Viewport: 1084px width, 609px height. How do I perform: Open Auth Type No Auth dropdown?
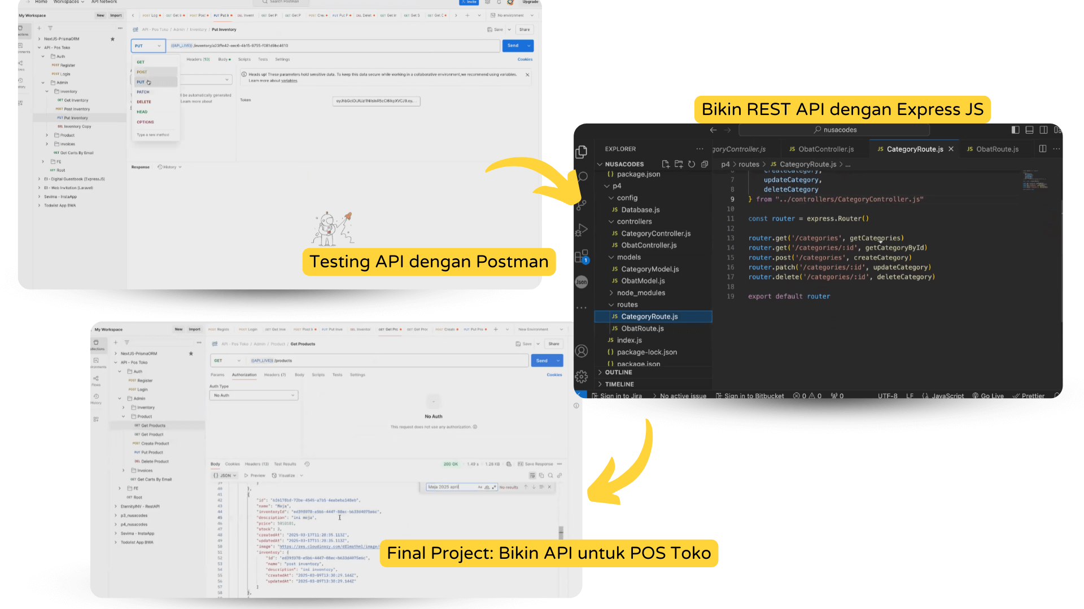[x=253, y=395]
